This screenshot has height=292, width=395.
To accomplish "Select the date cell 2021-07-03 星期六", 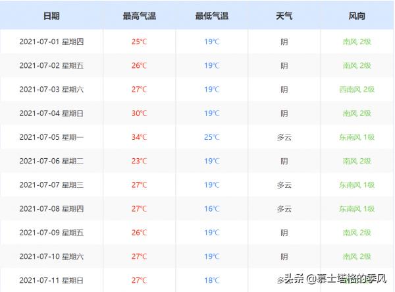I will pyautogui.click(x=51, y=89).
